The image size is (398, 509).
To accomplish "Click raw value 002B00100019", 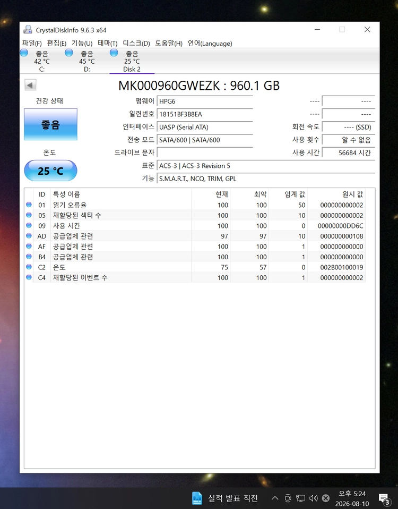I will point(342,267).
